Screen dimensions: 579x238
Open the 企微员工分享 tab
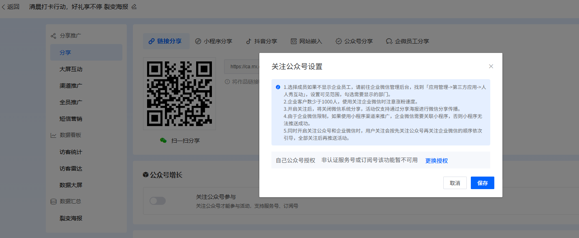tap(407, 41)
